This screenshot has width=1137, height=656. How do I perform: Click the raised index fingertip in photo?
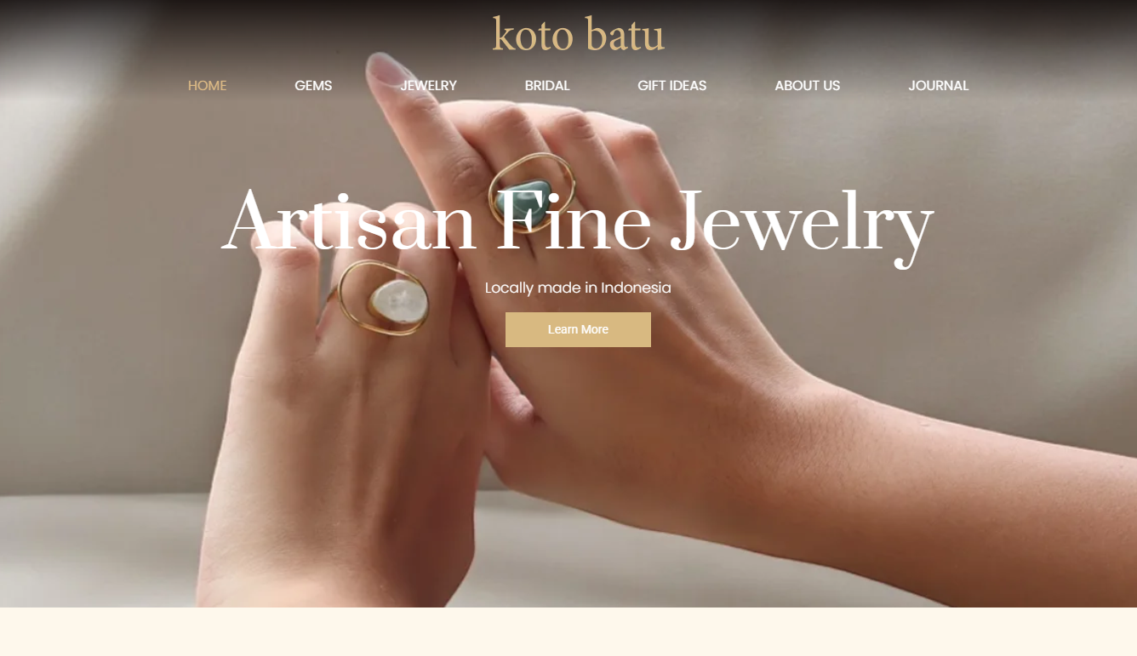(389, 70)
